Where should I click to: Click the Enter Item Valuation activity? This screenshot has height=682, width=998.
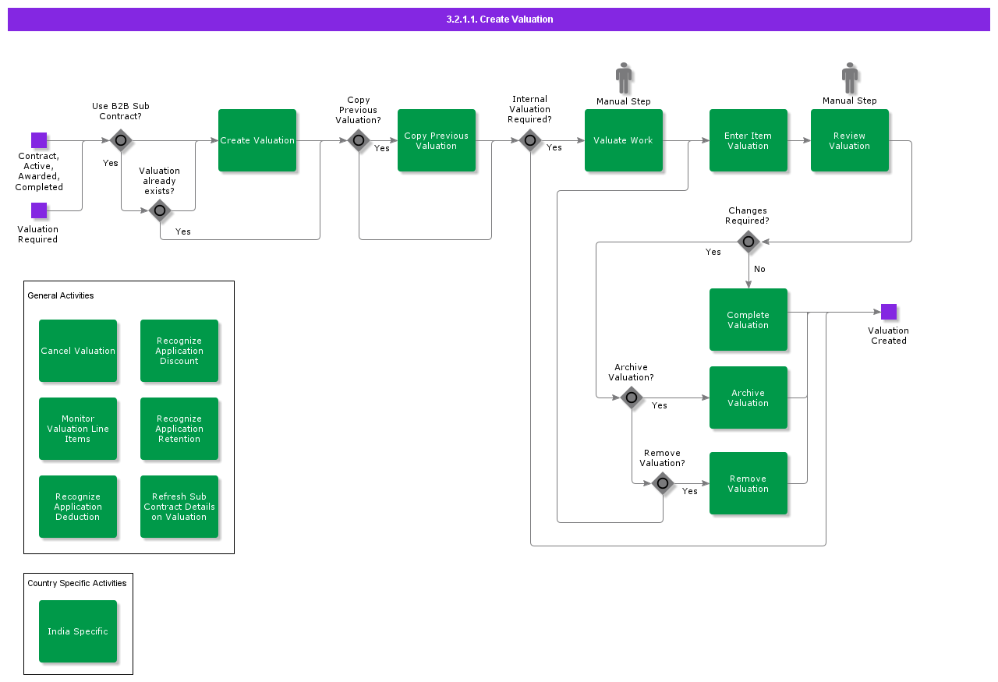click(x=748, y=140)
